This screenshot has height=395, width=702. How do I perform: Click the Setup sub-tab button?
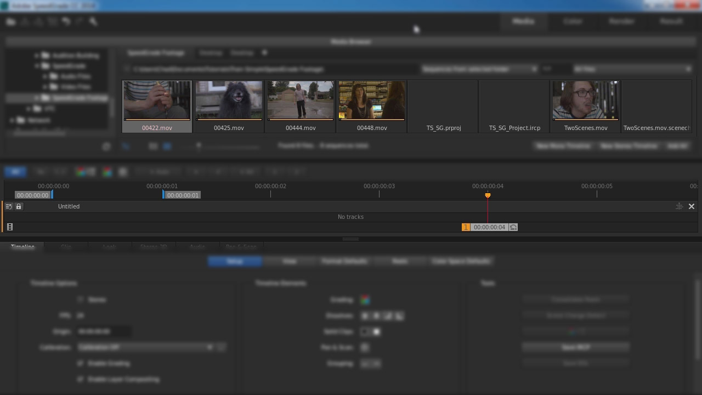[x=235, y=261]
